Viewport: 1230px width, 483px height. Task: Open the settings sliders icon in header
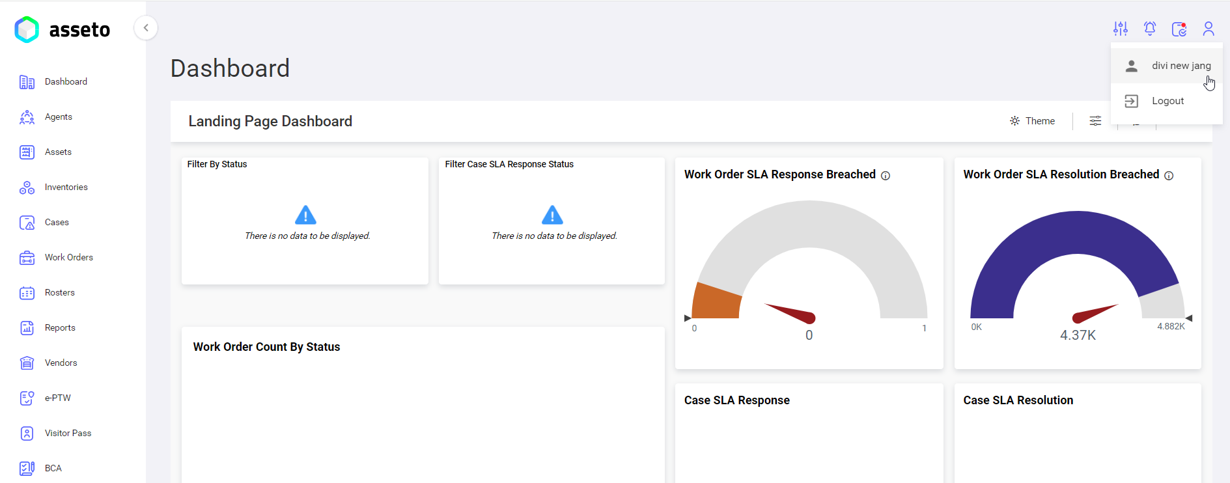(1120, 29)
